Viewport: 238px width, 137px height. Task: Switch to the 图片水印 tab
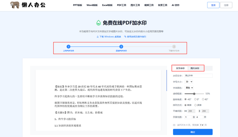point(195,68)
